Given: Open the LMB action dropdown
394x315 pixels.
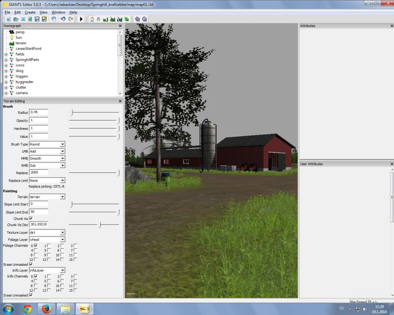Looking at the screenshot, I should pos(47,151).
